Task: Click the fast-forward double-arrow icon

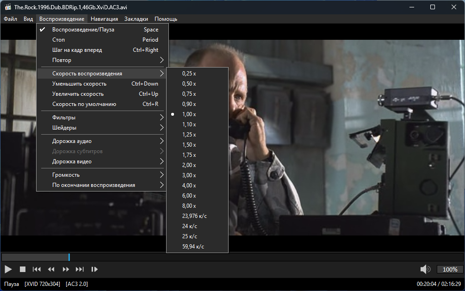Action: [66, 269]
